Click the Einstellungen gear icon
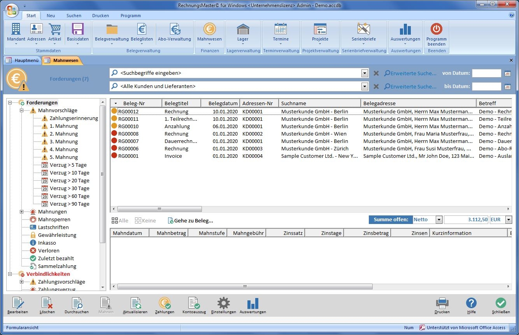This screenshot has width=519, height=335. tap(223, 305)
